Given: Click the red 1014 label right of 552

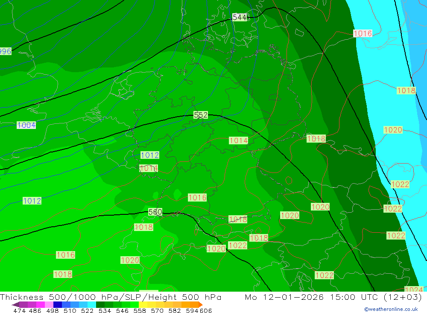Looking at the screenshot, I should tap(239, 140).
